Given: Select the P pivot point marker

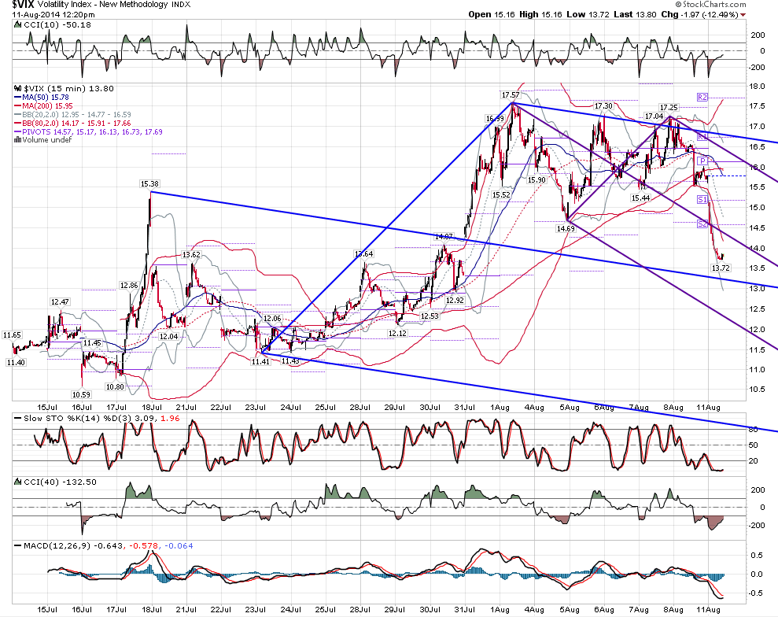Looking at the screenshot, I should point(702,161).
